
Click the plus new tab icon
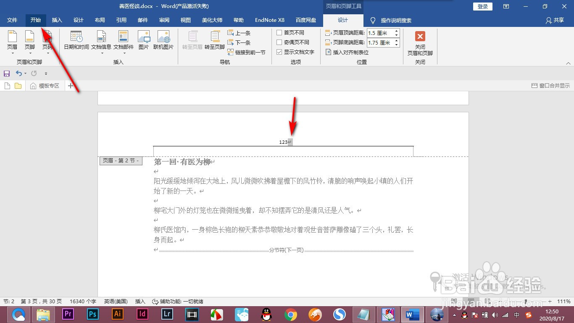[71, 86]
